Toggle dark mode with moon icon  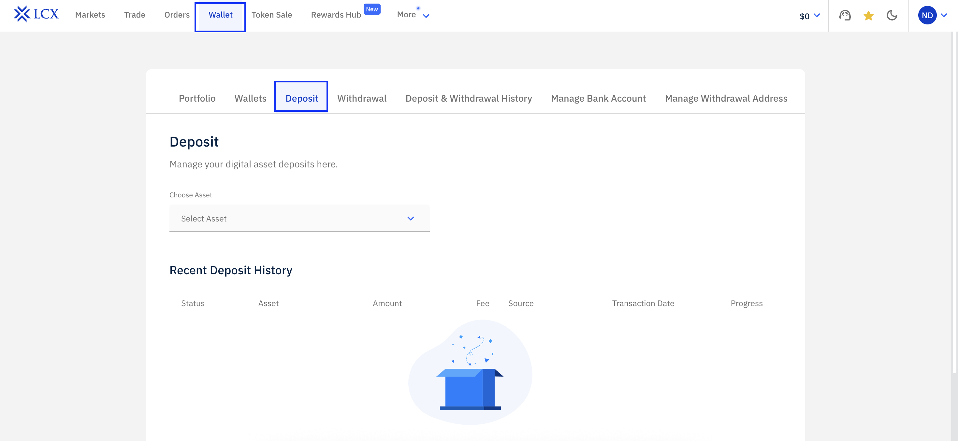point(892,15)
